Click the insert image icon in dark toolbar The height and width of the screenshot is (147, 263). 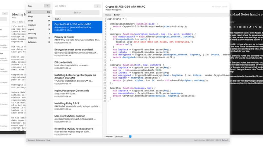(260, 27)
